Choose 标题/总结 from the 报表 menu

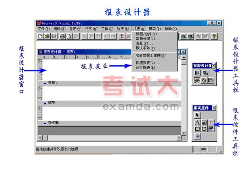click(x=155, y=34)
